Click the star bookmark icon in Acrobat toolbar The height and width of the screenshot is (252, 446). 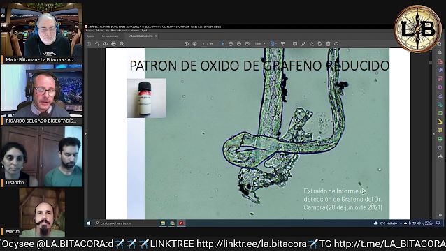pyautogui.click(x=97, y=44)
